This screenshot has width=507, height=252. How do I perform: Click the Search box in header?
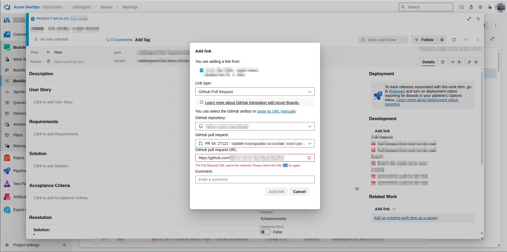[x=426, y=7]
